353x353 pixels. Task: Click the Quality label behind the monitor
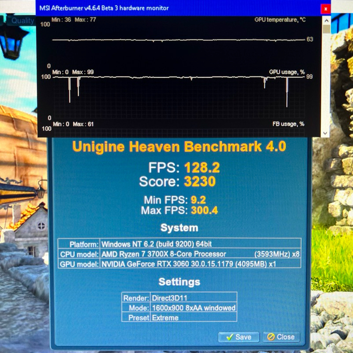pyautogui.click(x=22, y=21)
